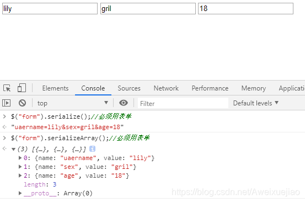The width and height of the screenshot is (305, 202).
Task: Click the input field containing 18
Action: (245, 9)
